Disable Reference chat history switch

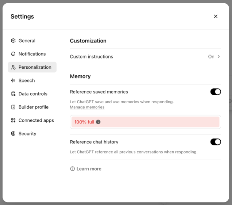(216, 142)
